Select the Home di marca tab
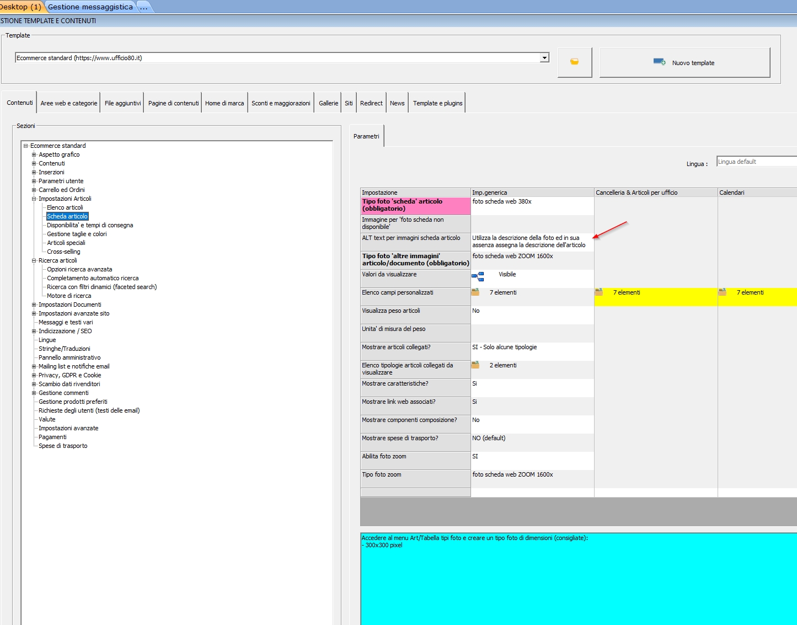This screenshot has height=625, width=797. tap(224, 103)
